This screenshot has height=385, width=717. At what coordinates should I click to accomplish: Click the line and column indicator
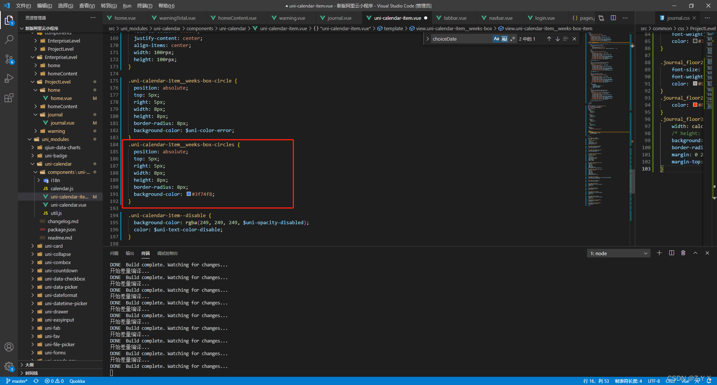point(596,381)
